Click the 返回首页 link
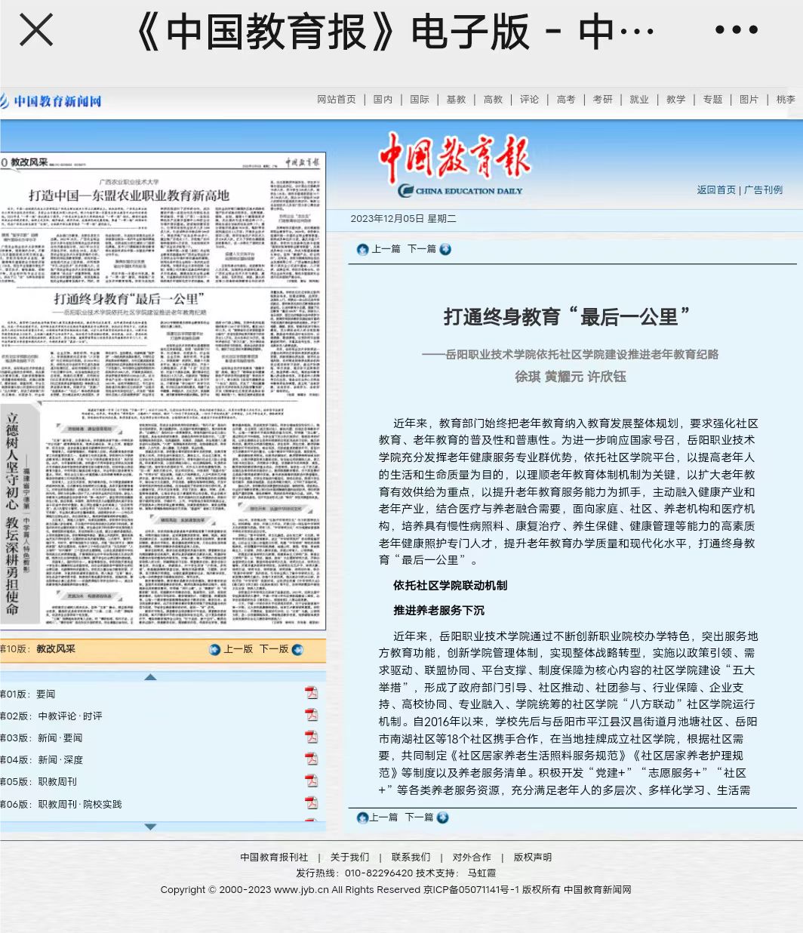803x933 pixels. click(715, 190)
